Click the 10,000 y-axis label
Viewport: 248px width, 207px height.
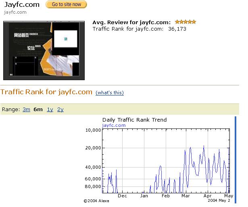click(x=93, y=130)
